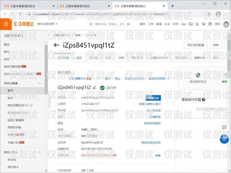Click the 购买相同配置 button
Screen dimensions: 231x173
[x=195, y=45]
